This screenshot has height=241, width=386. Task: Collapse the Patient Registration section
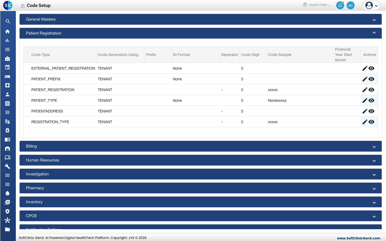[201, 33]
